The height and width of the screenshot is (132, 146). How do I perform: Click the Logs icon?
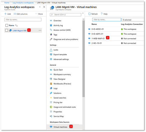(51, 88)
